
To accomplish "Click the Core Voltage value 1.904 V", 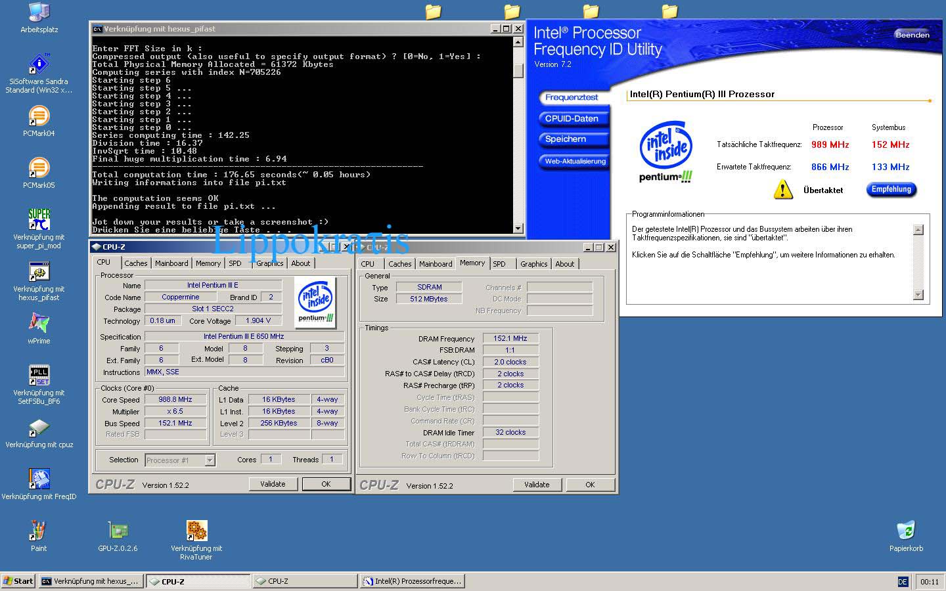I will pyautogui.click(x=258, y=320).
